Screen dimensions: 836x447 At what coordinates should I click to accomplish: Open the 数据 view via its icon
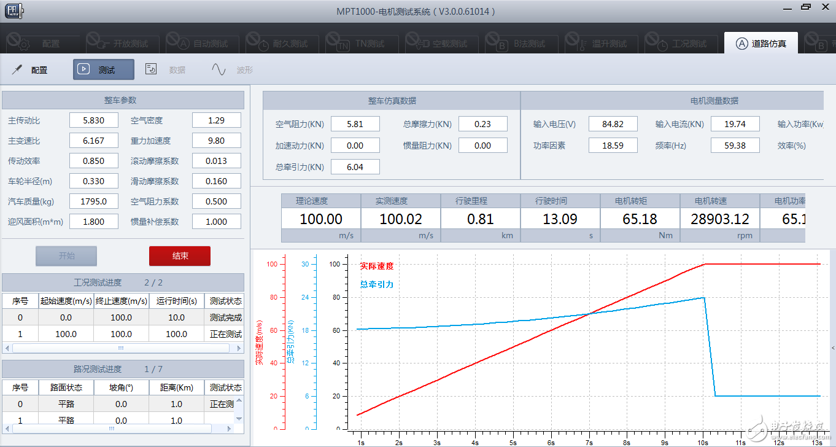(151, 69)
